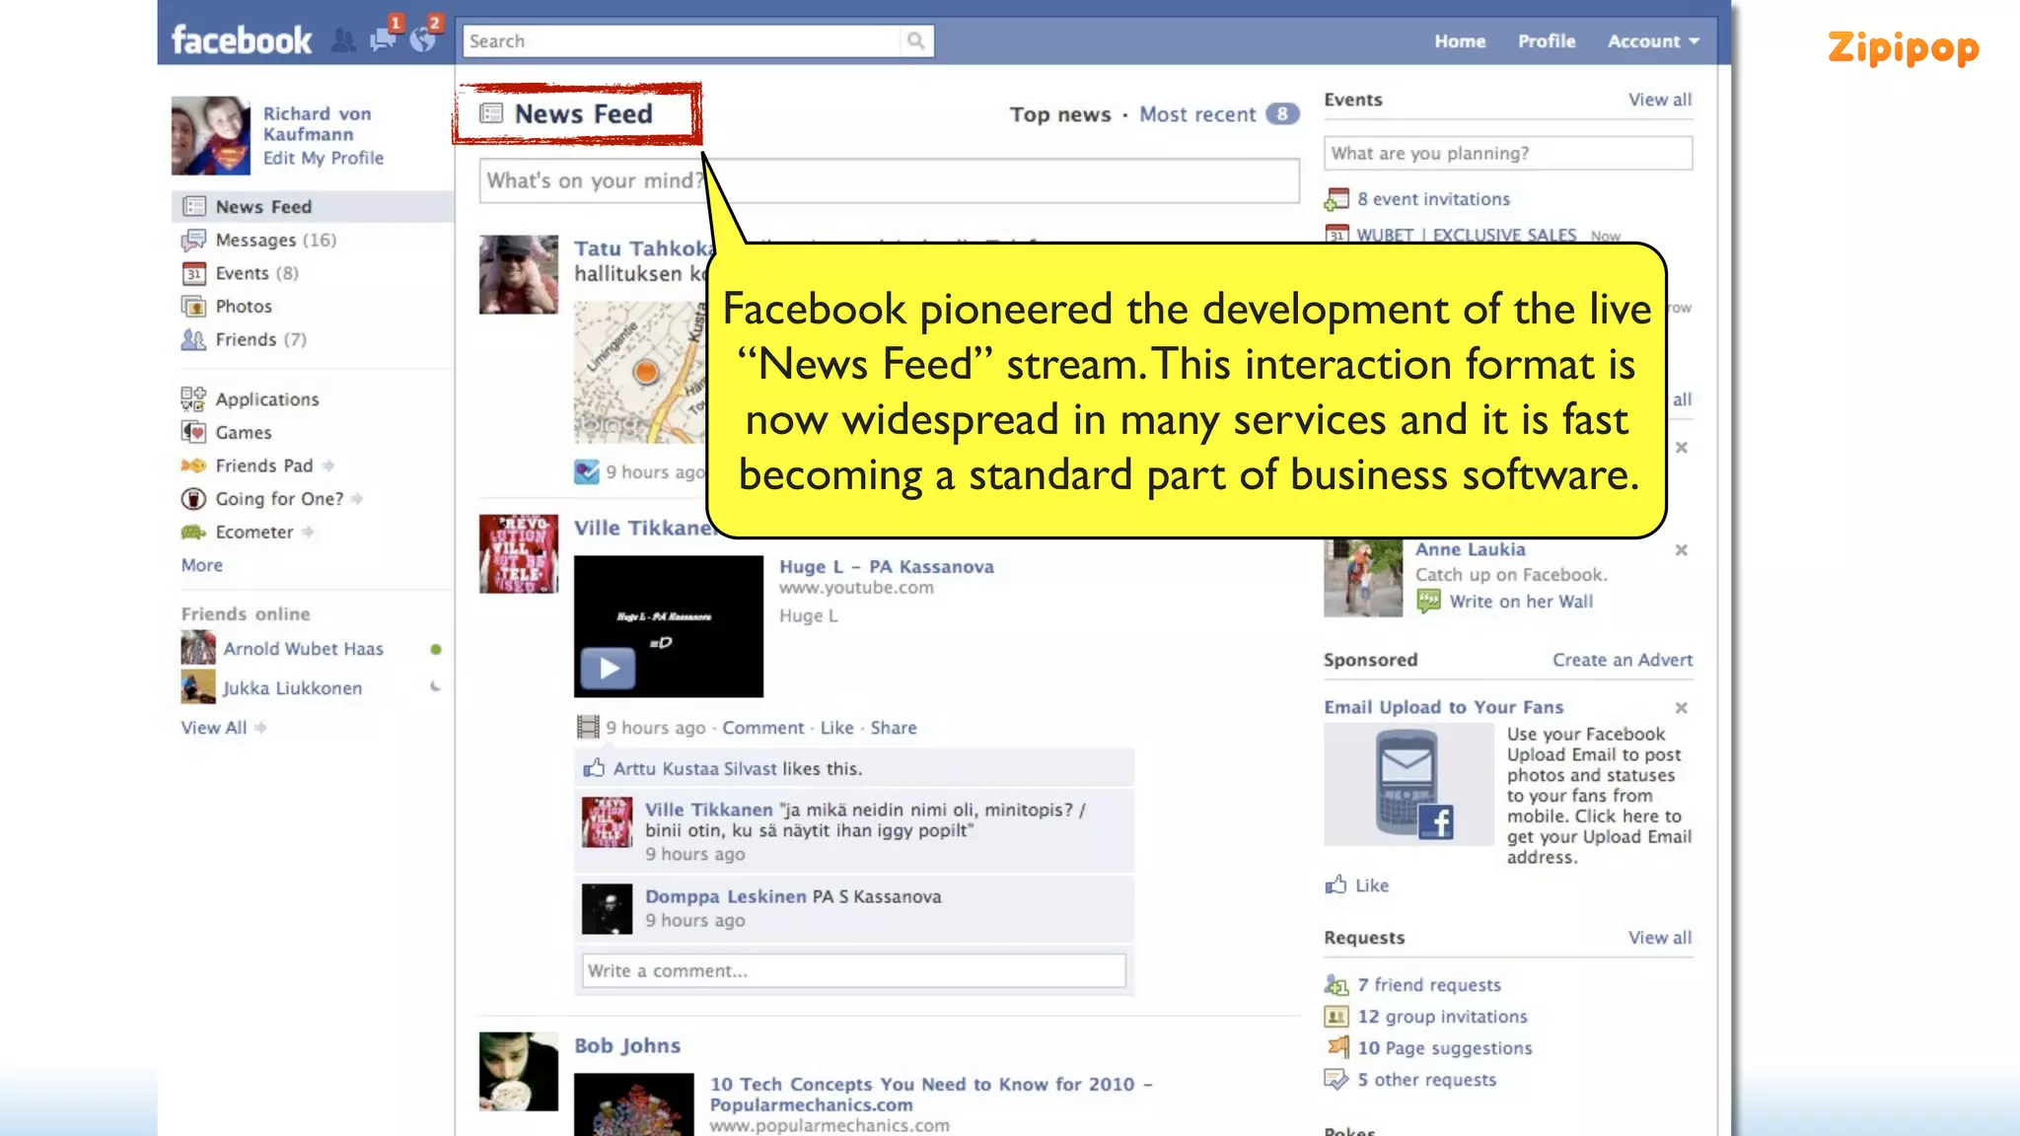This screenshot has width=2020, height=1136.
Task: Click the event invitations calendar icon
Action: pos(1336,199)
